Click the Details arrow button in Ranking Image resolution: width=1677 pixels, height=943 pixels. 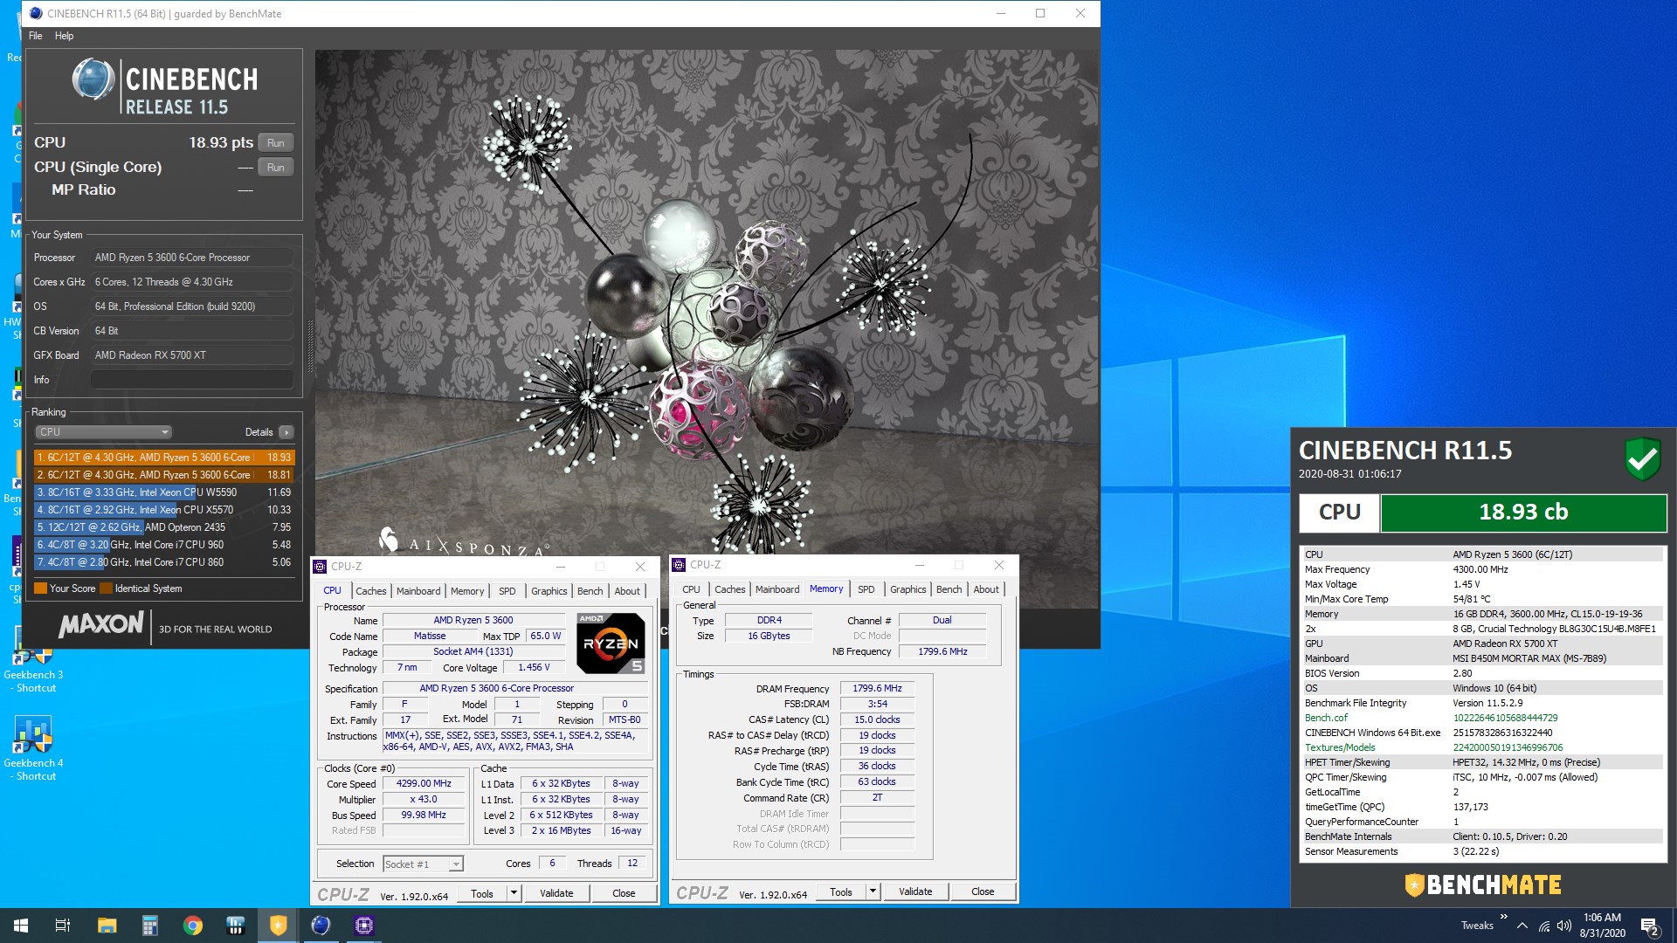tap(286, 432)
